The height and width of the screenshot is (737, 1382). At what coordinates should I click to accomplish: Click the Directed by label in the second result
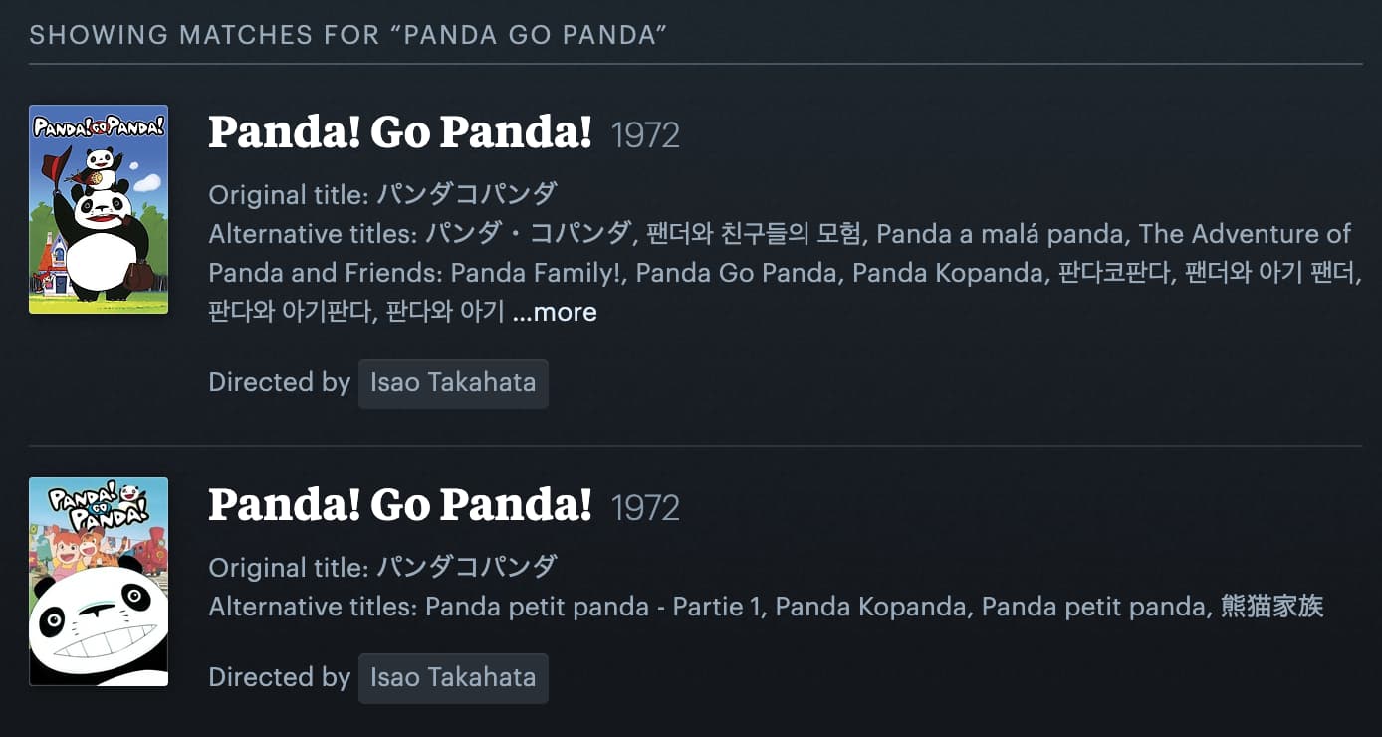pos(279,678)
